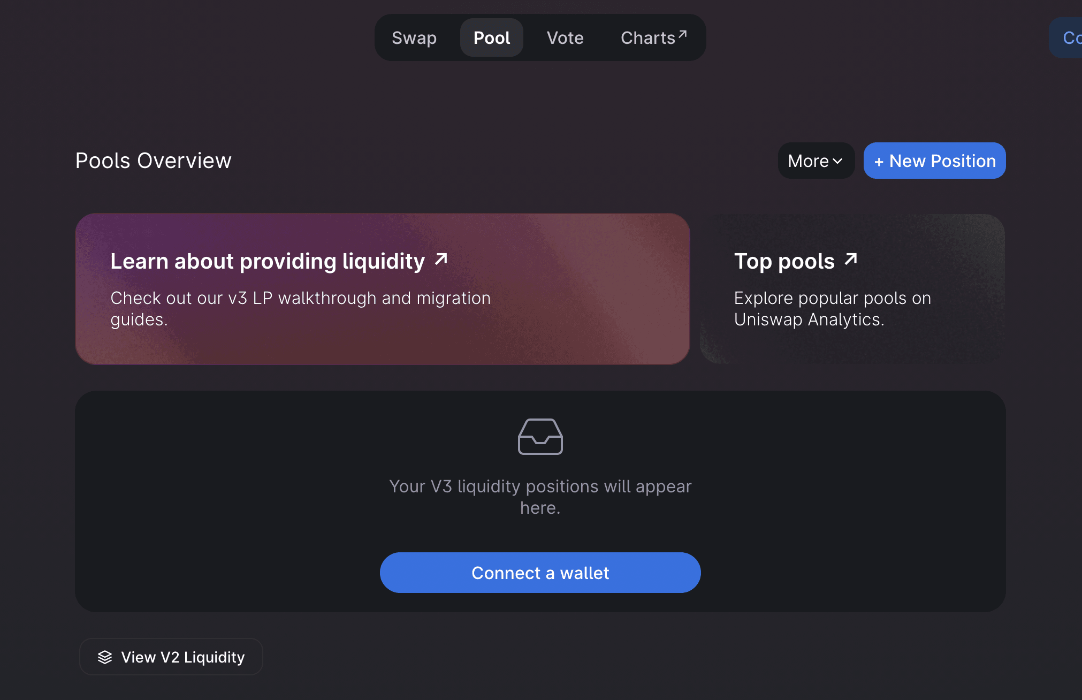Click the stacked layers icon in View V2 Liquidity

[105, 657]
